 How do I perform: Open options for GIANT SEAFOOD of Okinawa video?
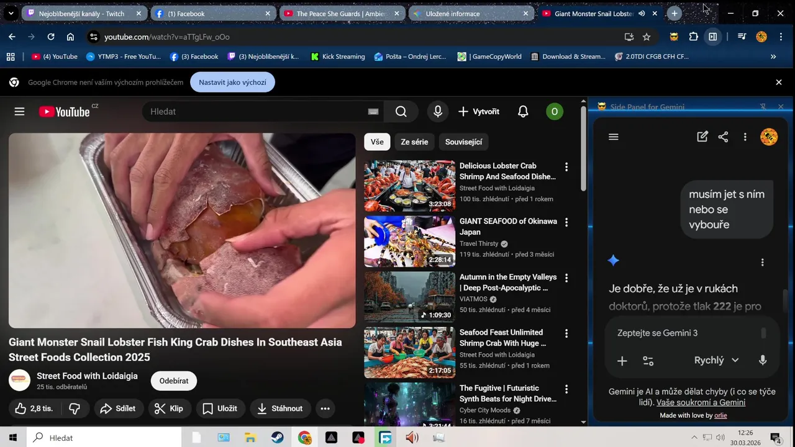(x=566, y=222)
